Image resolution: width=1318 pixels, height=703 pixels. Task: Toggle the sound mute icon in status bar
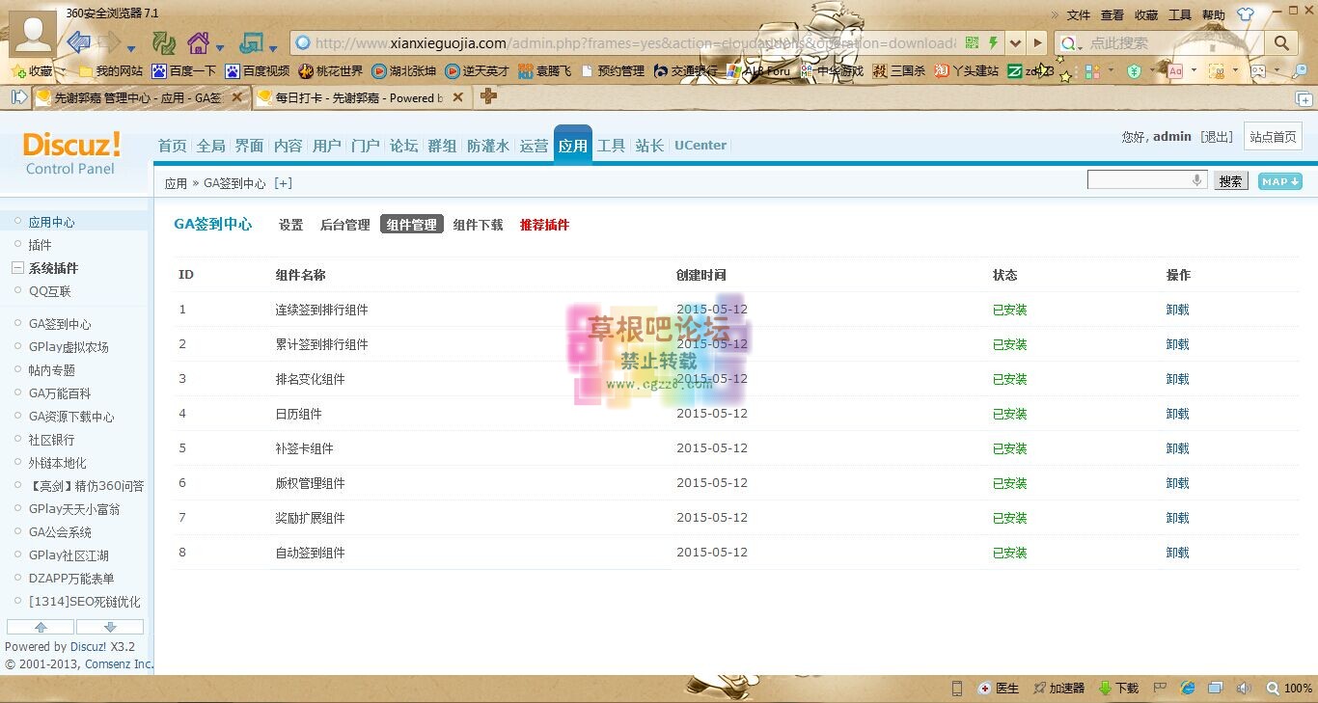coord(1245,688)
